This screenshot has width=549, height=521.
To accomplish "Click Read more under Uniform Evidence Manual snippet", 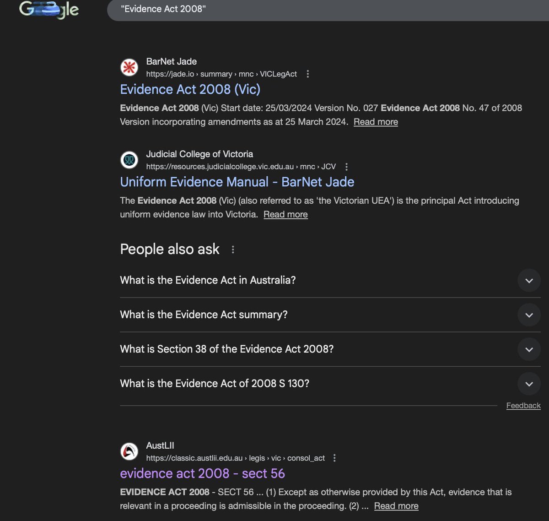I will (x=285, y=214).
